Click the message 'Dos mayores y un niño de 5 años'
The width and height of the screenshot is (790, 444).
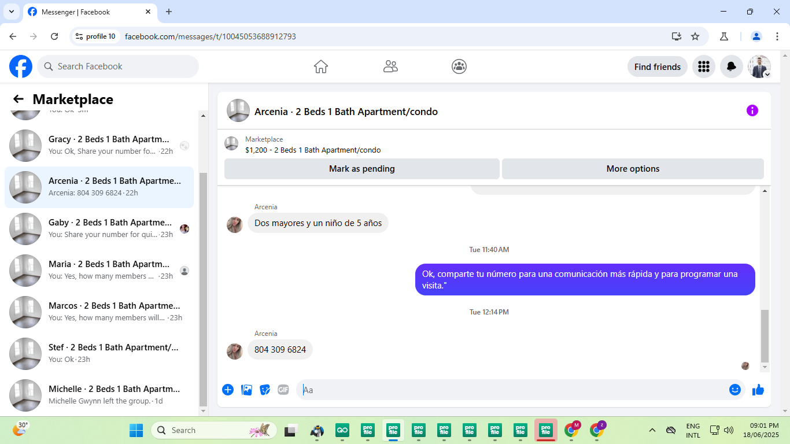(x=318, y=223)
